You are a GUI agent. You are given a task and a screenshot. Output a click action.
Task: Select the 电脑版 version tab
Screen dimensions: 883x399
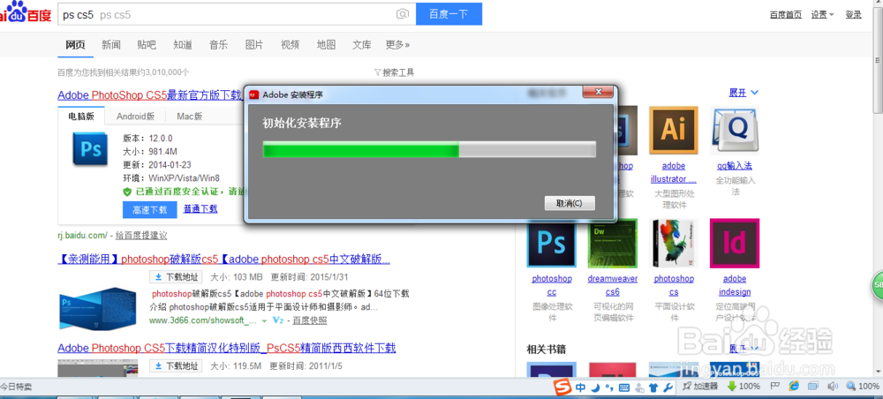coord(81,117)
